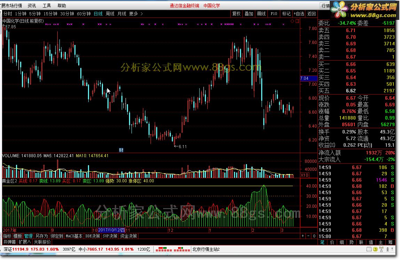Viewport: 400px width, 260px height.
Task: Open the 资讯 menu
Action: pos(32,6)
